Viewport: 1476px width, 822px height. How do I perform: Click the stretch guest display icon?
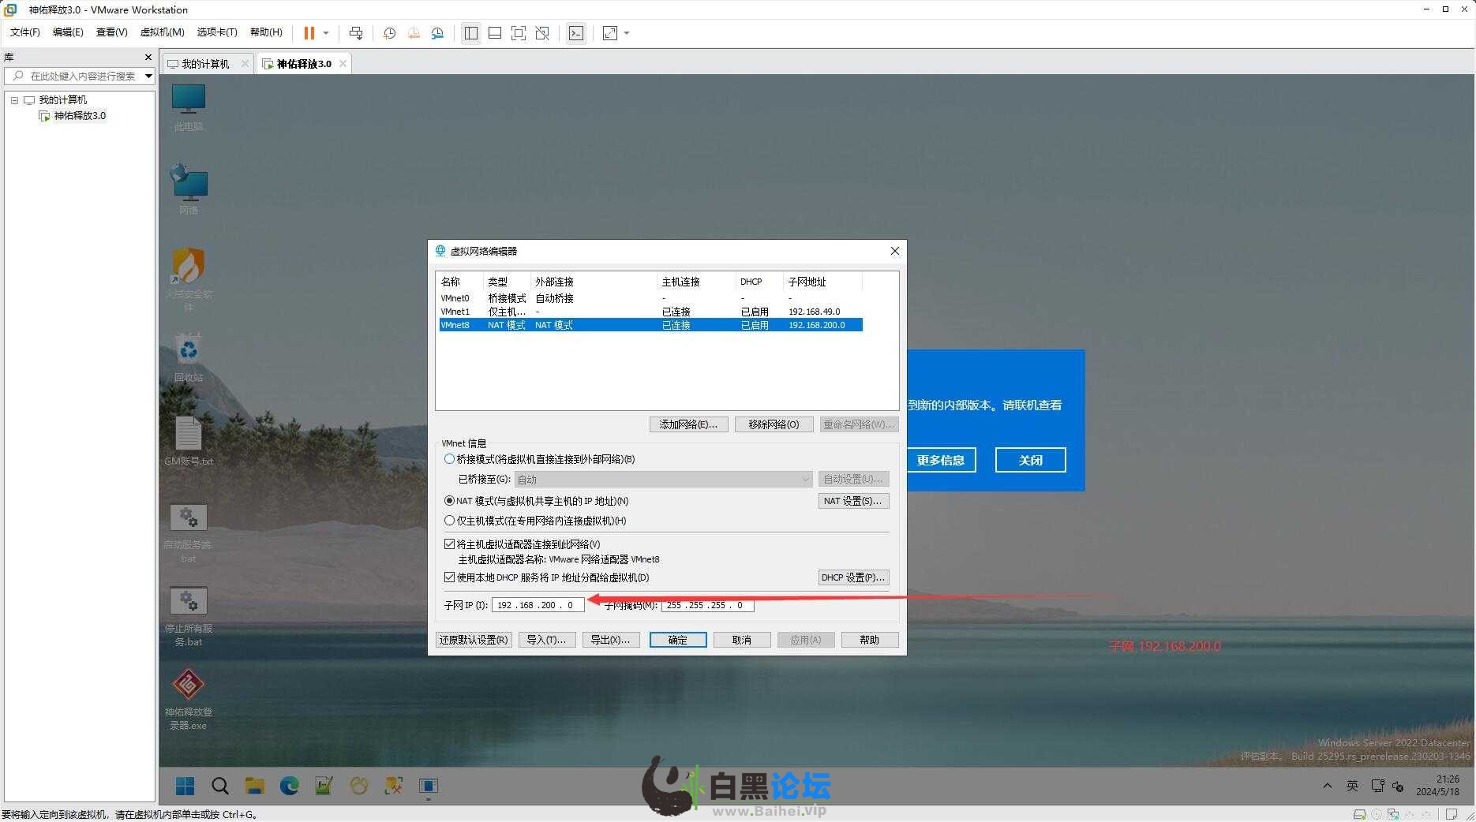[610, 33]
